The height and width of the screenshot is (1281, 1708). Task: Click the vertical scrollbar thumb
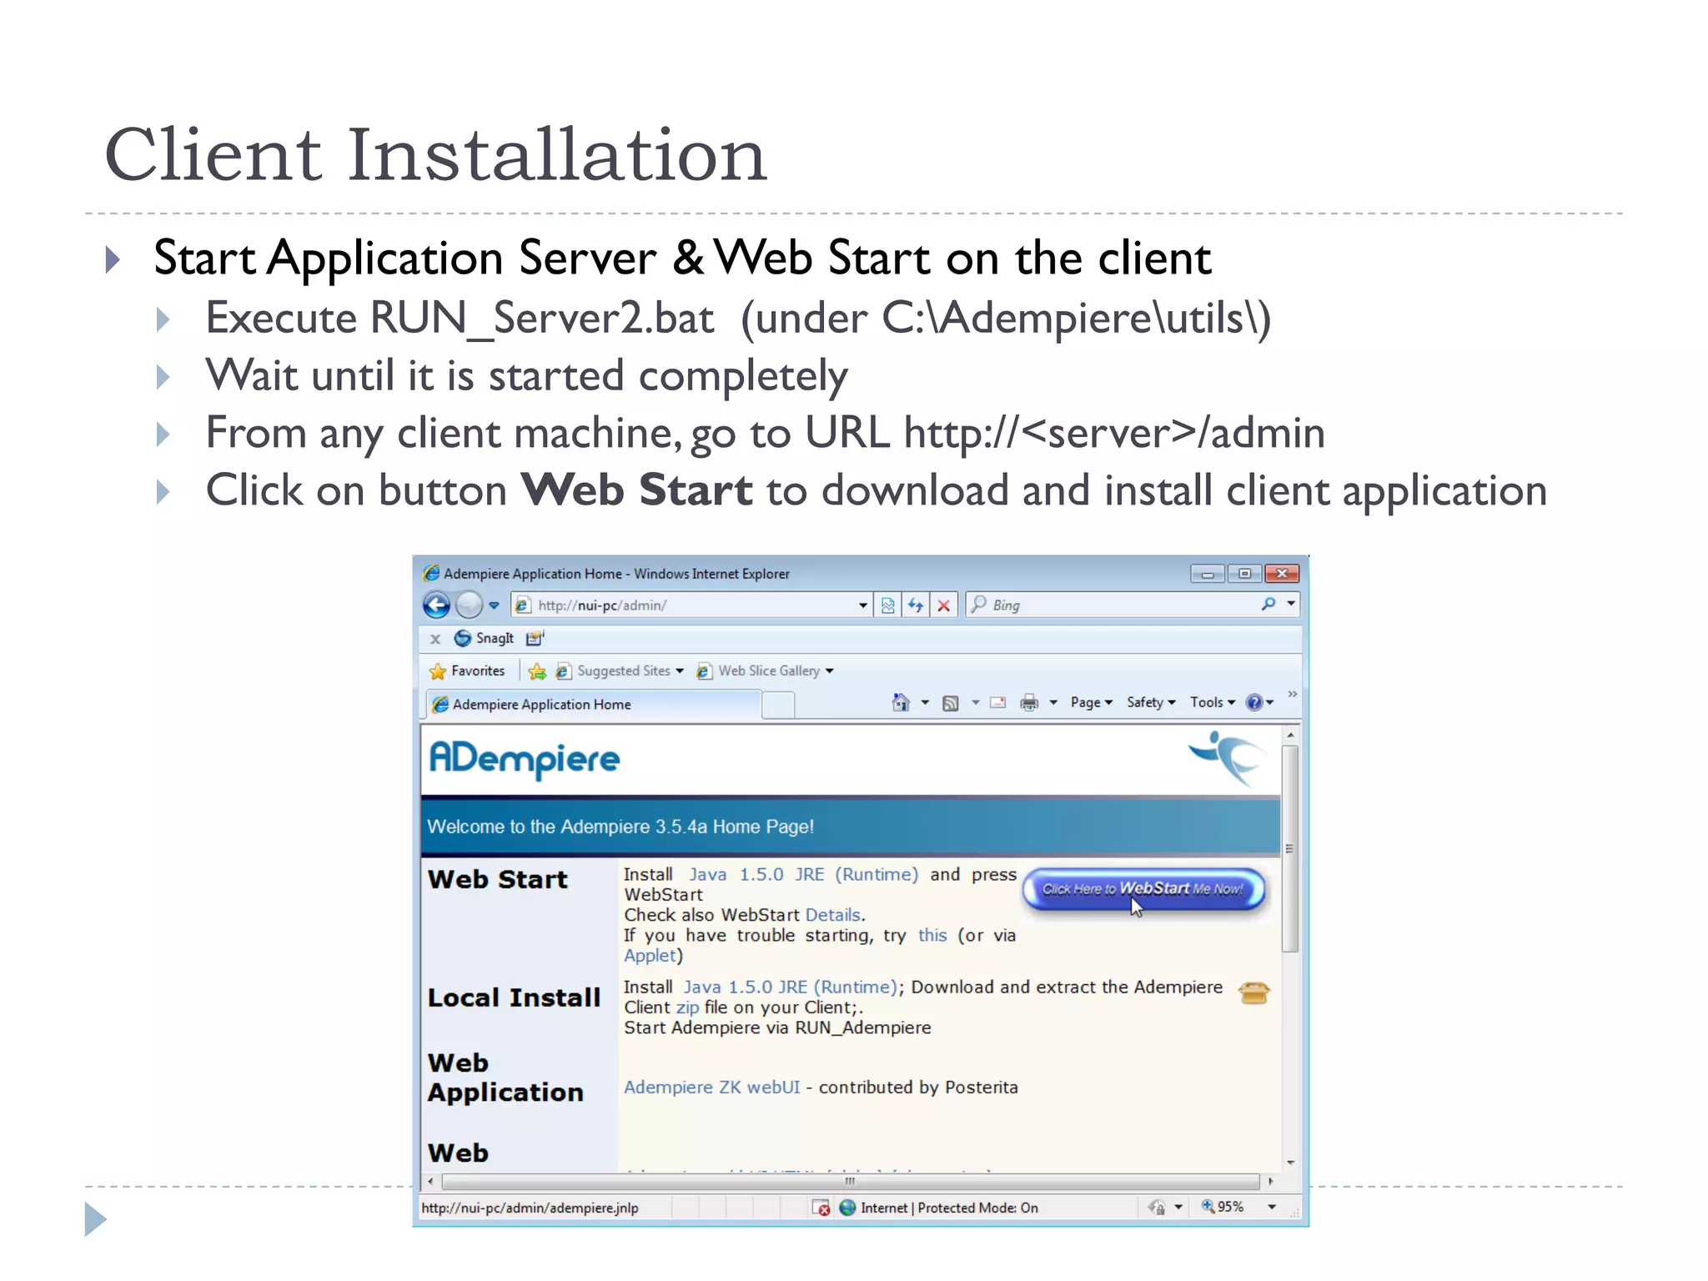(x=1290, y=849)
